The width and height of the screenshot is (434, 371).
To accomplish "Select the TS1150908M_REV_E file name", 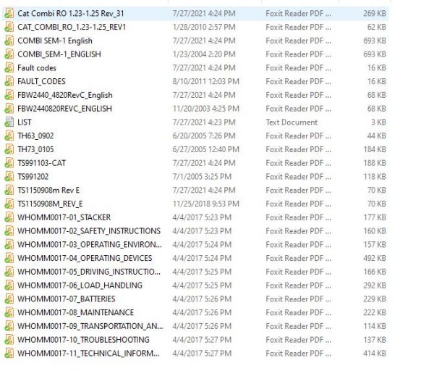I will (x=50, y=204).
